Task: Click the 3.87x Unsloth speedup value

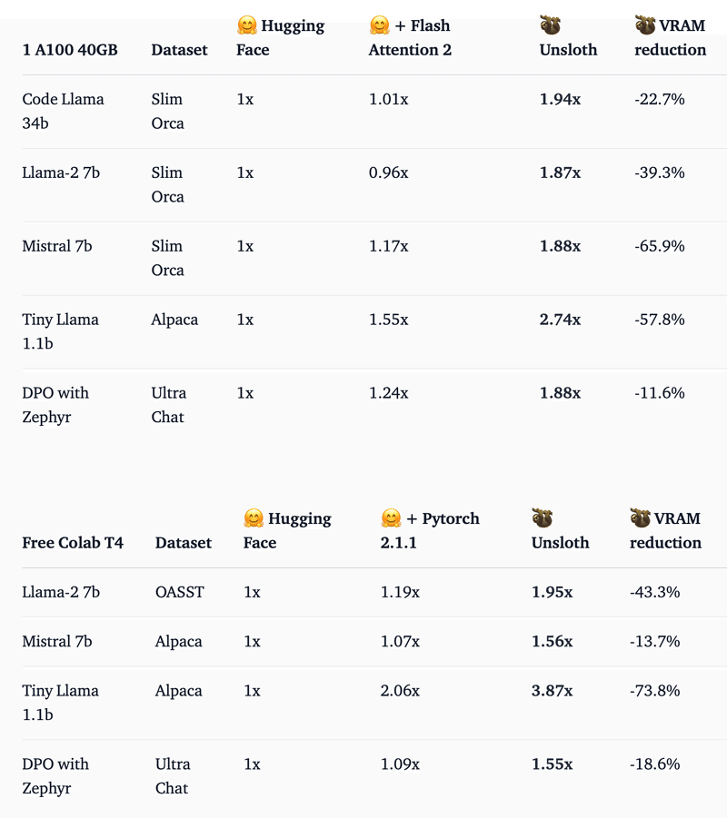Action: (553, 691)
